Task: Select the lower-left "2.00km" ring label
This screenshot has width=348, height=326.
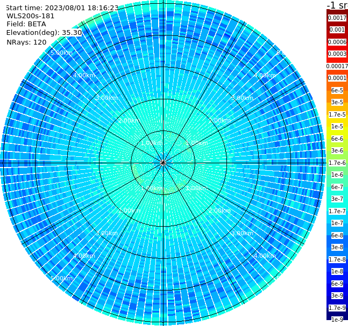Action: pos(129,211)
